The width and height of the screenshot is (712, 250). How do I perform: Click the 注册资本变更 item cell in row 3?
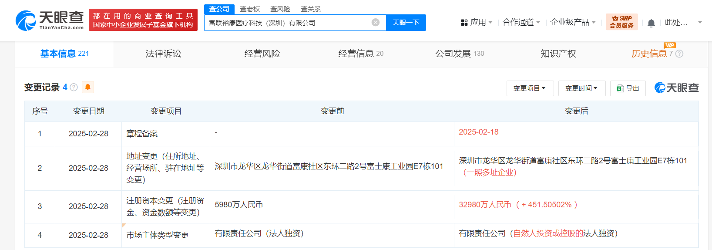165,206
